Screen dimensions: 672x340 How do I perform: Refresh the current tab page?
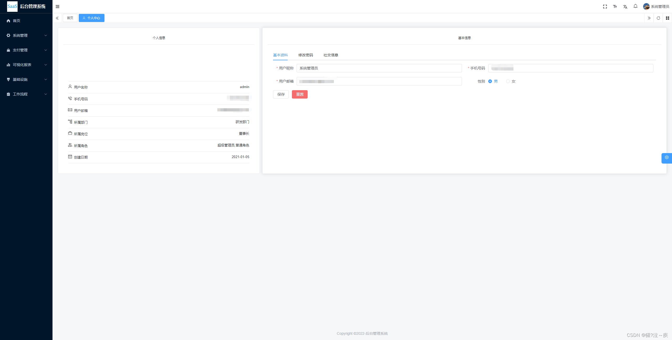coord(658,18)
